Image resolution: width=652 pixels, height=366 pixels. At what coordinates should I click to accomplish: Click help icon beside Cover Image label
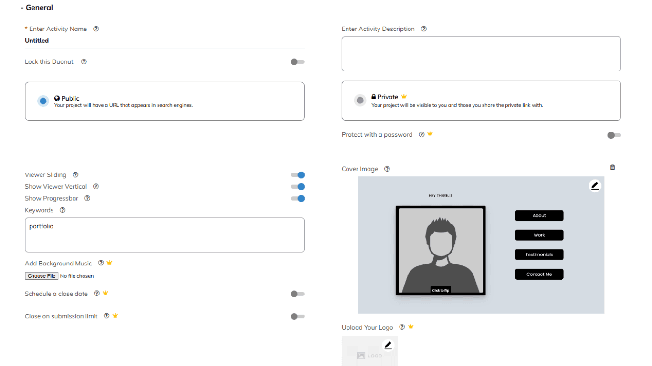pyautogui.click(x=387, y=169)
